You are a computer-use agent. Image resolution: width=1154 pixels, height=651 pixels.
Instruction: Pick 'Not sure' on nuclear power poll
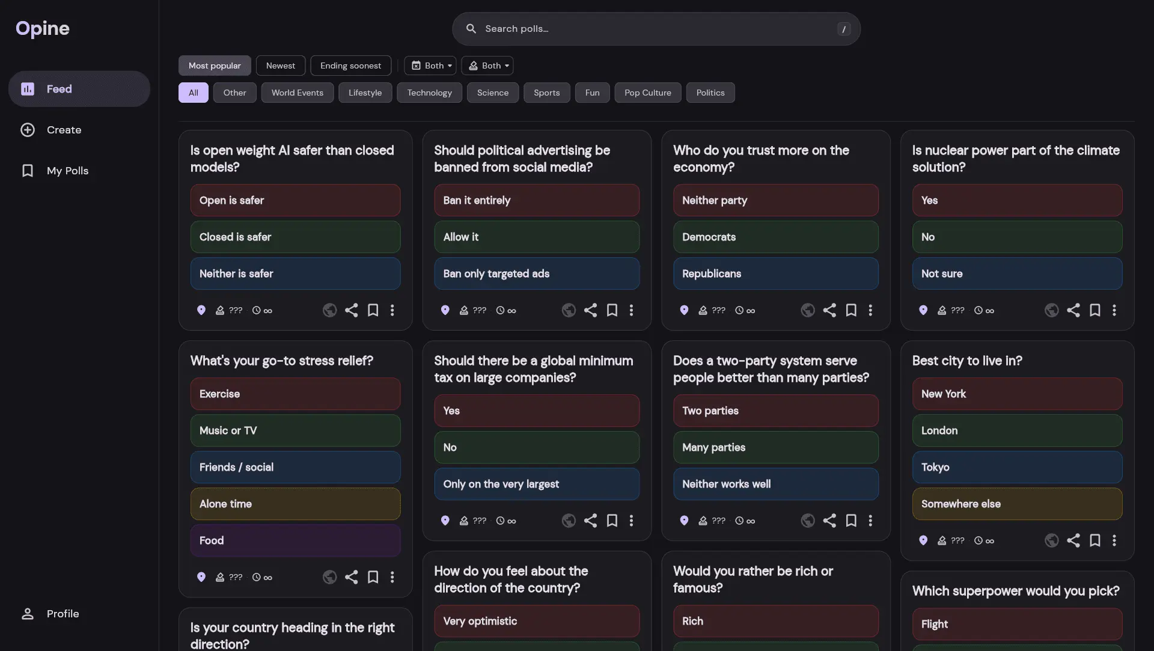pos(1017,274)
